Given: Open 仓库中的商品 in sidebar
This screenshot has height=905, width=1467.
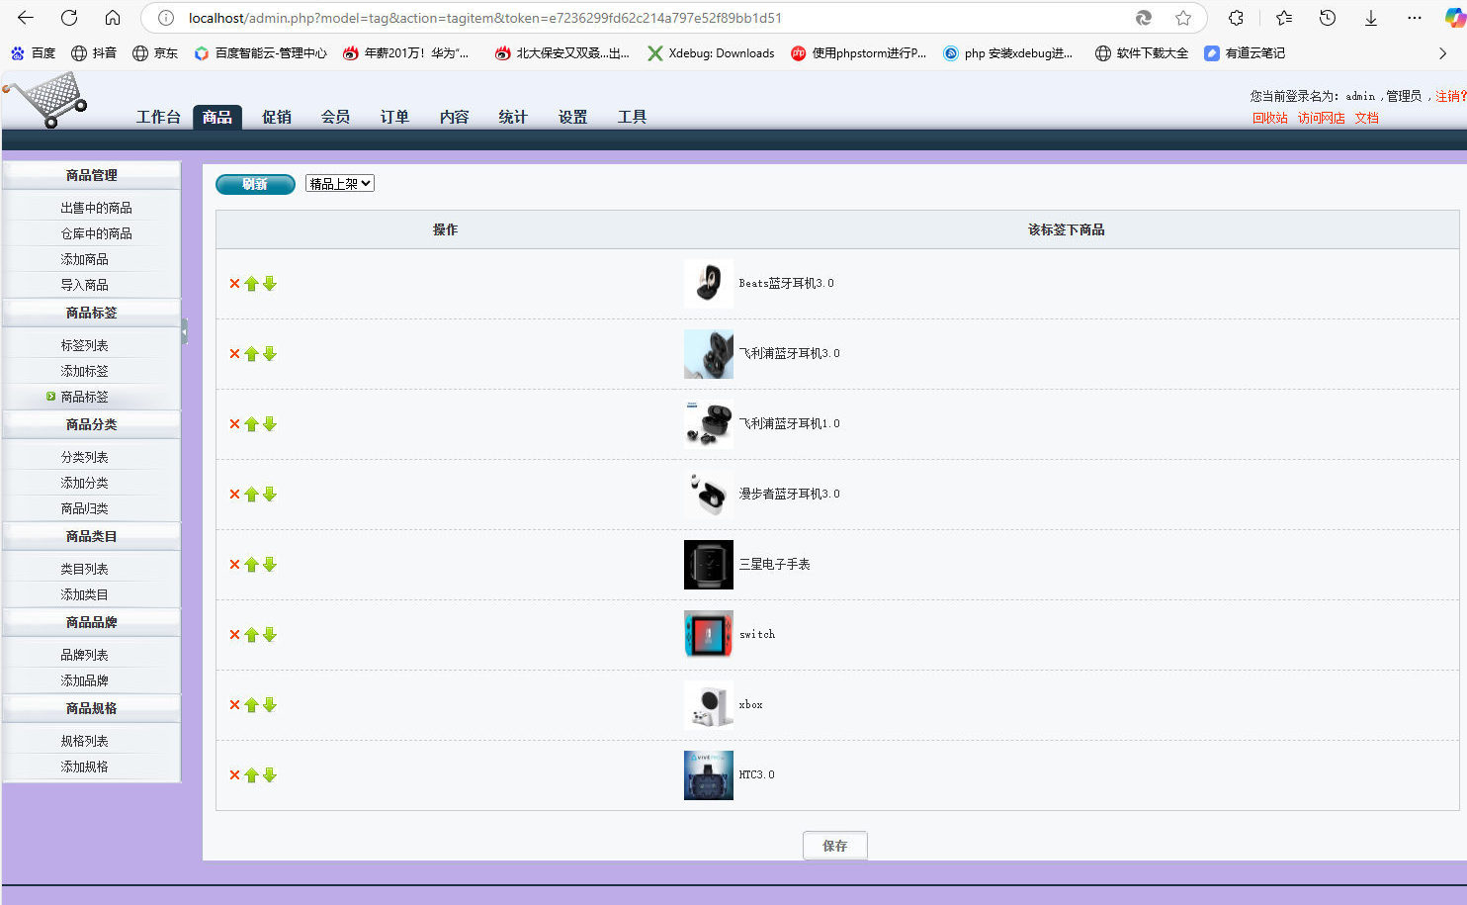Looking at the screenshot, I should pyautogui.click(x=96, y=233).
